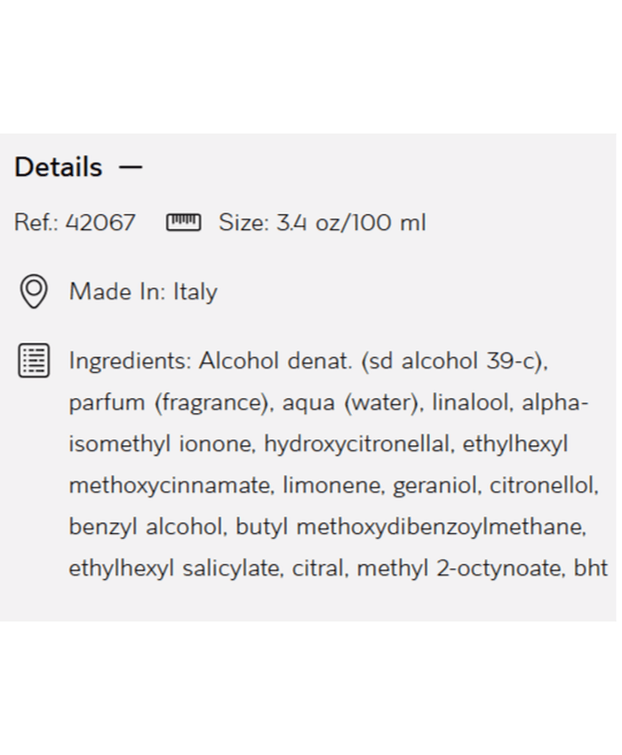The width and height of the screenshot is (622, 755).
Task: Click the location pin icon
Action: [x=34, y=291]
